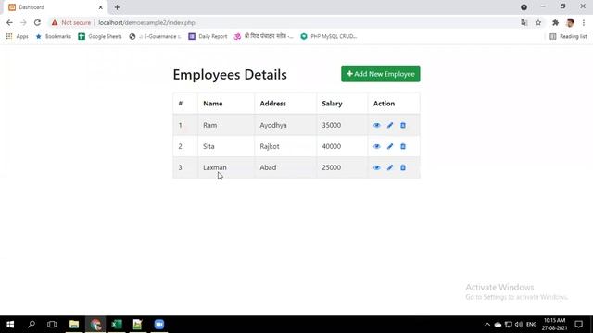
Task: Open the Reading list panel
Action: (x=568, y=36)
